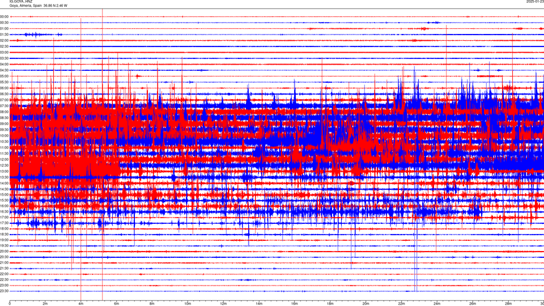Select the 01:30 time row label
Viewport: 544px width, 306px height.
point(4,35)
